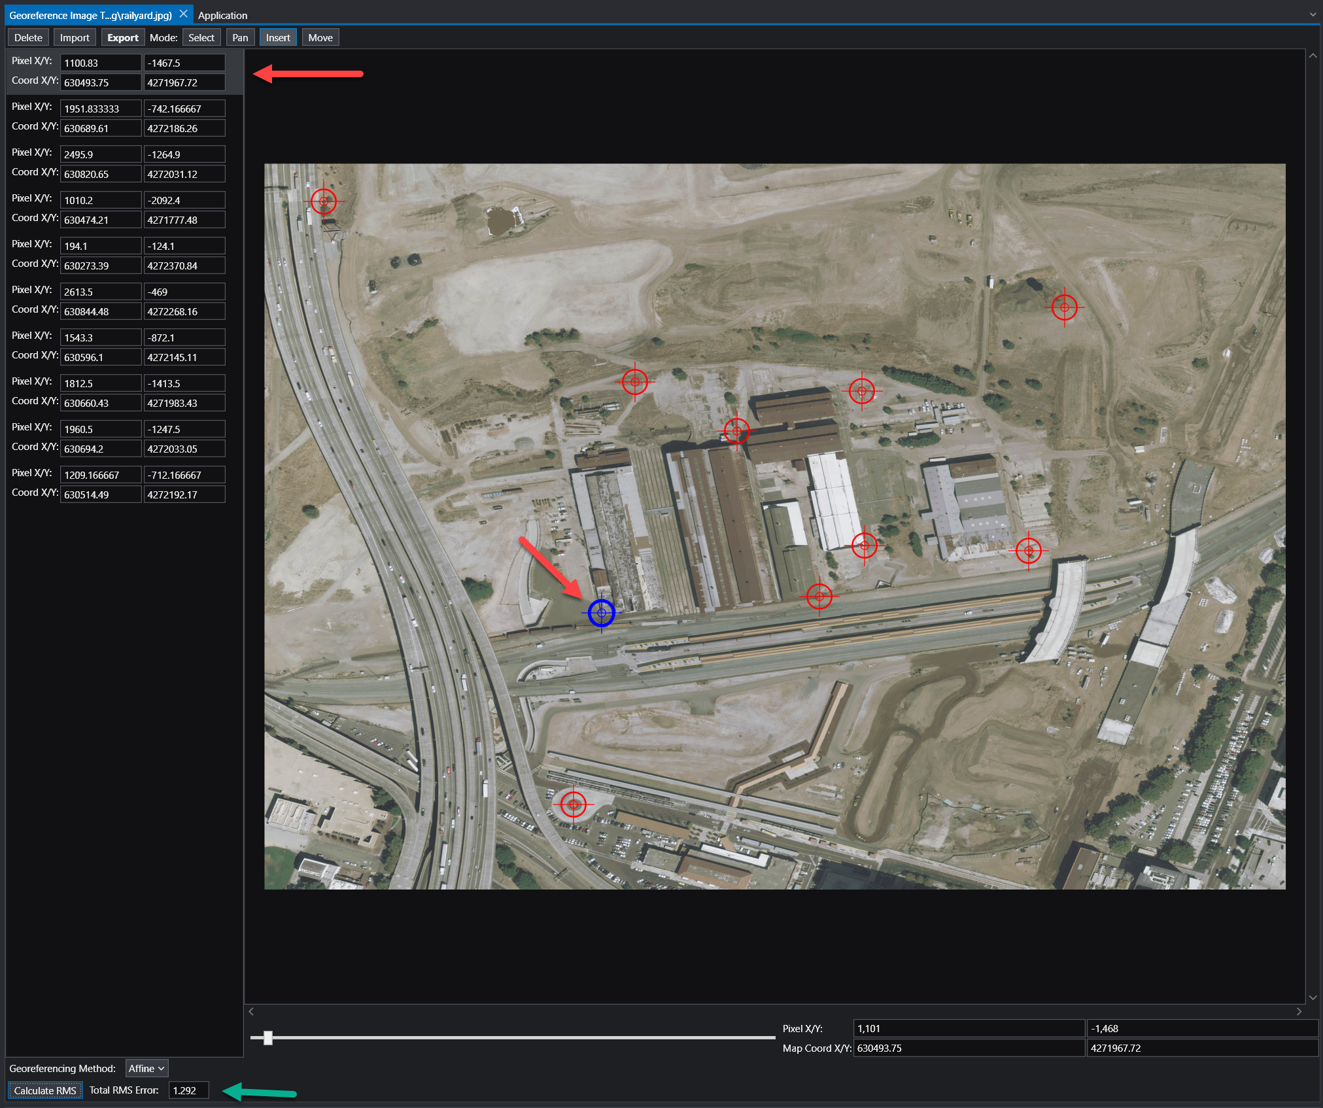Expand the tab overflow chevron at top right

click(1313, 14)
